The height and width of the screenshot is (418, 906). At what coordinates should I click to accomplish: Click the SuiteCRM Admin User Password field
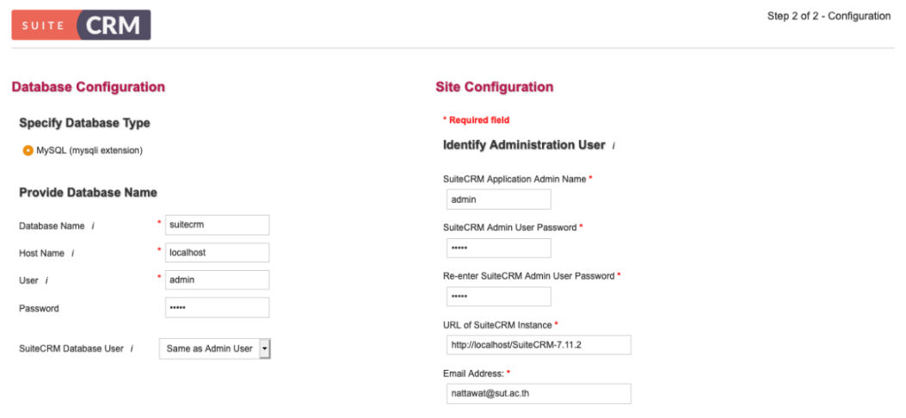[499, 249]
